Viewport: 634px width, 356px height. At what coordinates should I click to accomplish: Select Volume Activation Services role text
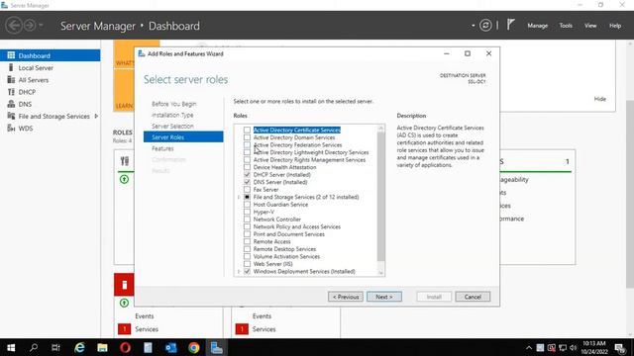286,257
